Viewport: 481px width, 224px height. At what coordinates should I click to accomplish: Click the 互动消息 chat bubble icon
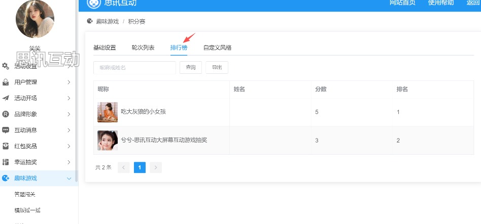point(6,130)
